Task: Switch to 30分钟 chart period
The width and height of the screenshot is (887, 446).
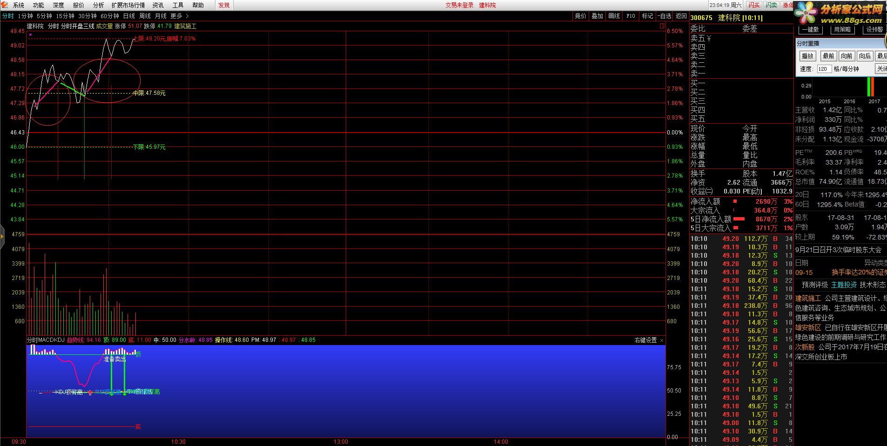Action: tap(87, 16)
